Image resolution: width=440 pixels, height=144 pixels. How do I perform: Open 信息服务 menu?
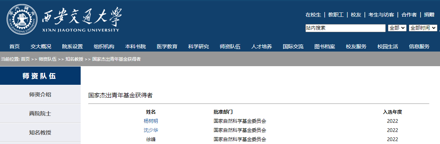419,46
